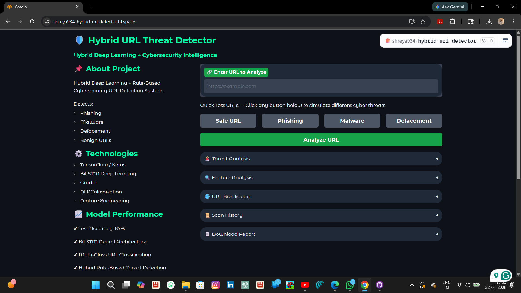Reload the page with the refresh icon
The width and height of the screenshot is (521, 293).
32,21
